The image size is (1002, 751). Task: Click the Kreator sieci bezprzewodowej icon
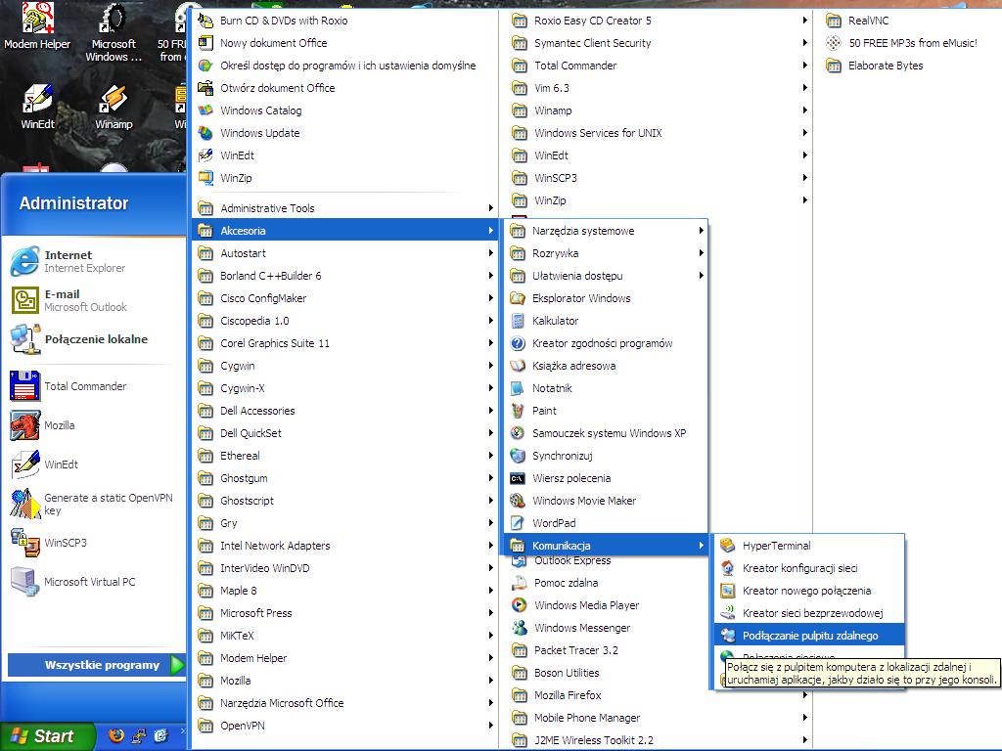[x=727, y=613]
